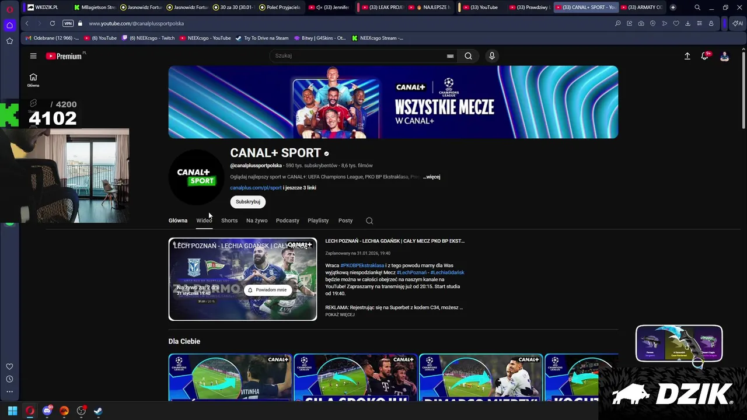
Task: Reload the page with the refresh icon
Action: coord(53,23)
